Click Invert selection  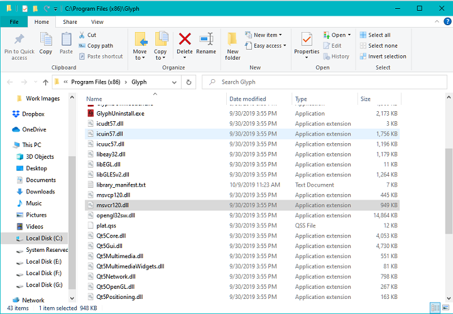click(x=383, y=57)
